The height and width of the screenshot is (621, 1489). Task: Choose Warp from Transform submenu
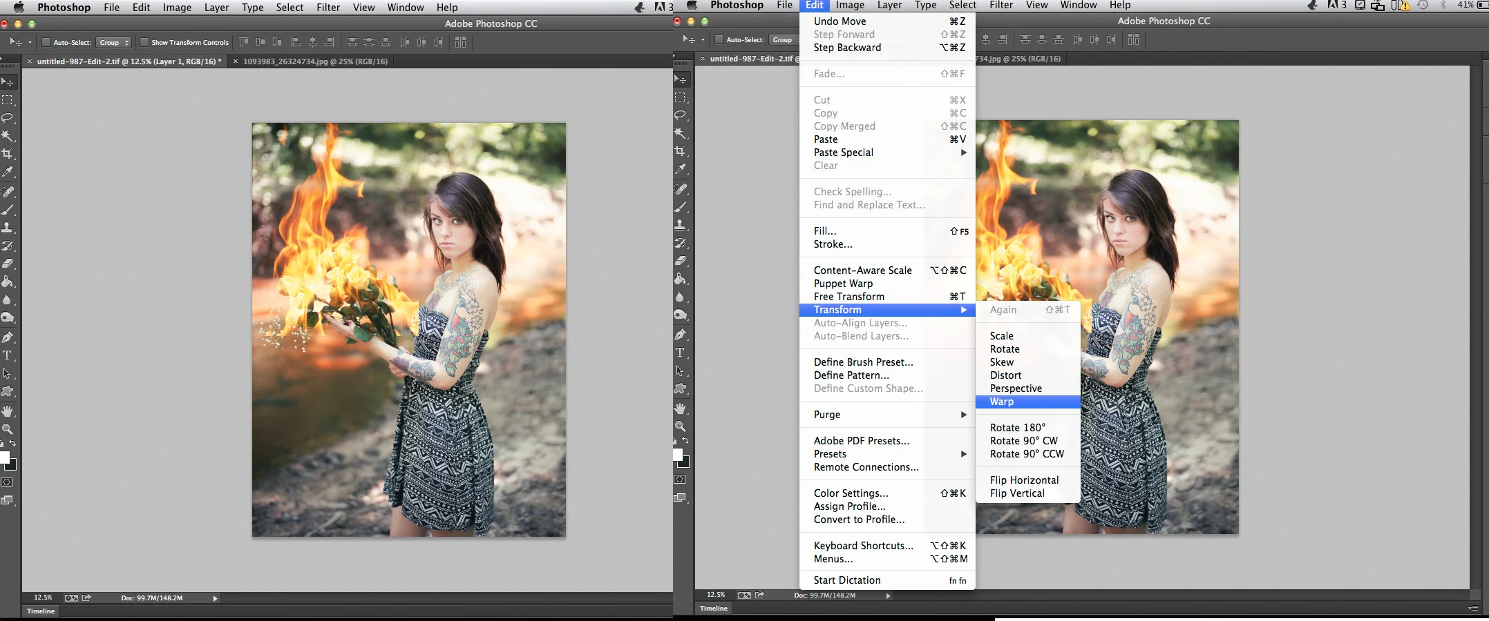tap(1028, 402)
